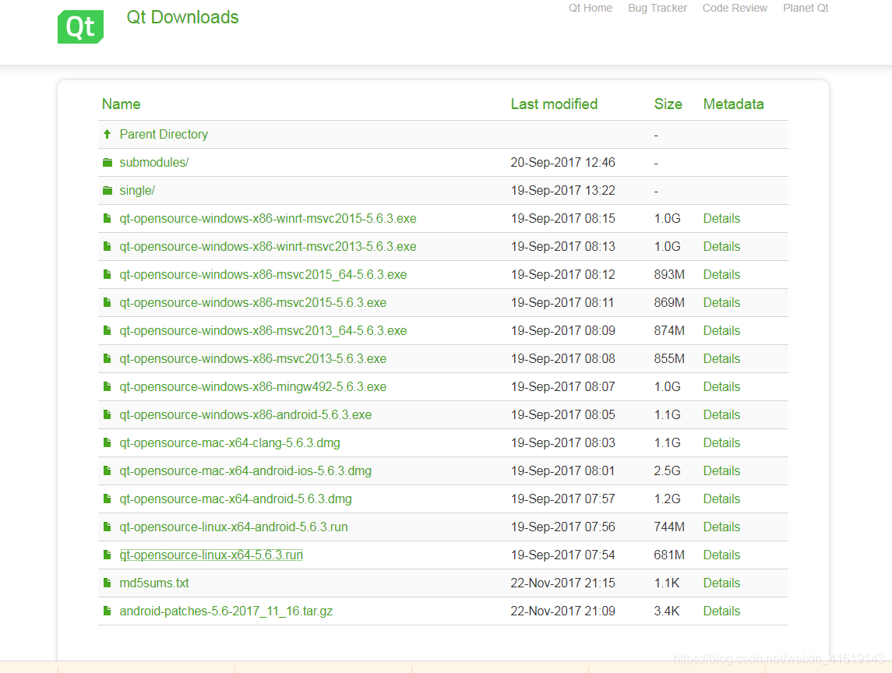892x673 pixels.
Task: Click file icon for x86-msvc2015-5.6.3.exe
Action: (x=107, y=303)
